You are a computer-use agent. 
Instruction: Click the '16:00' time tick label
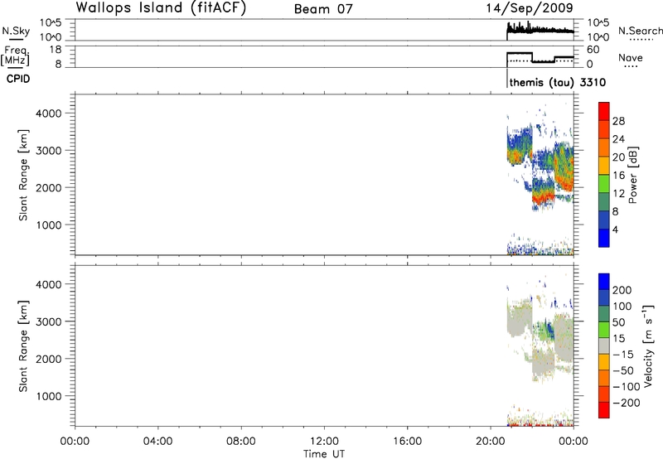407,442
